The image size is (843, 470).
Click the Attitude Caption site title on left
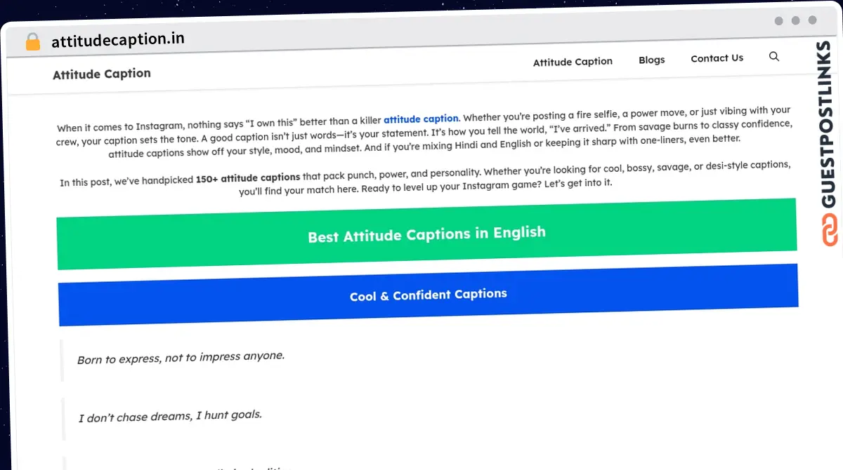(x=102, y=74)
